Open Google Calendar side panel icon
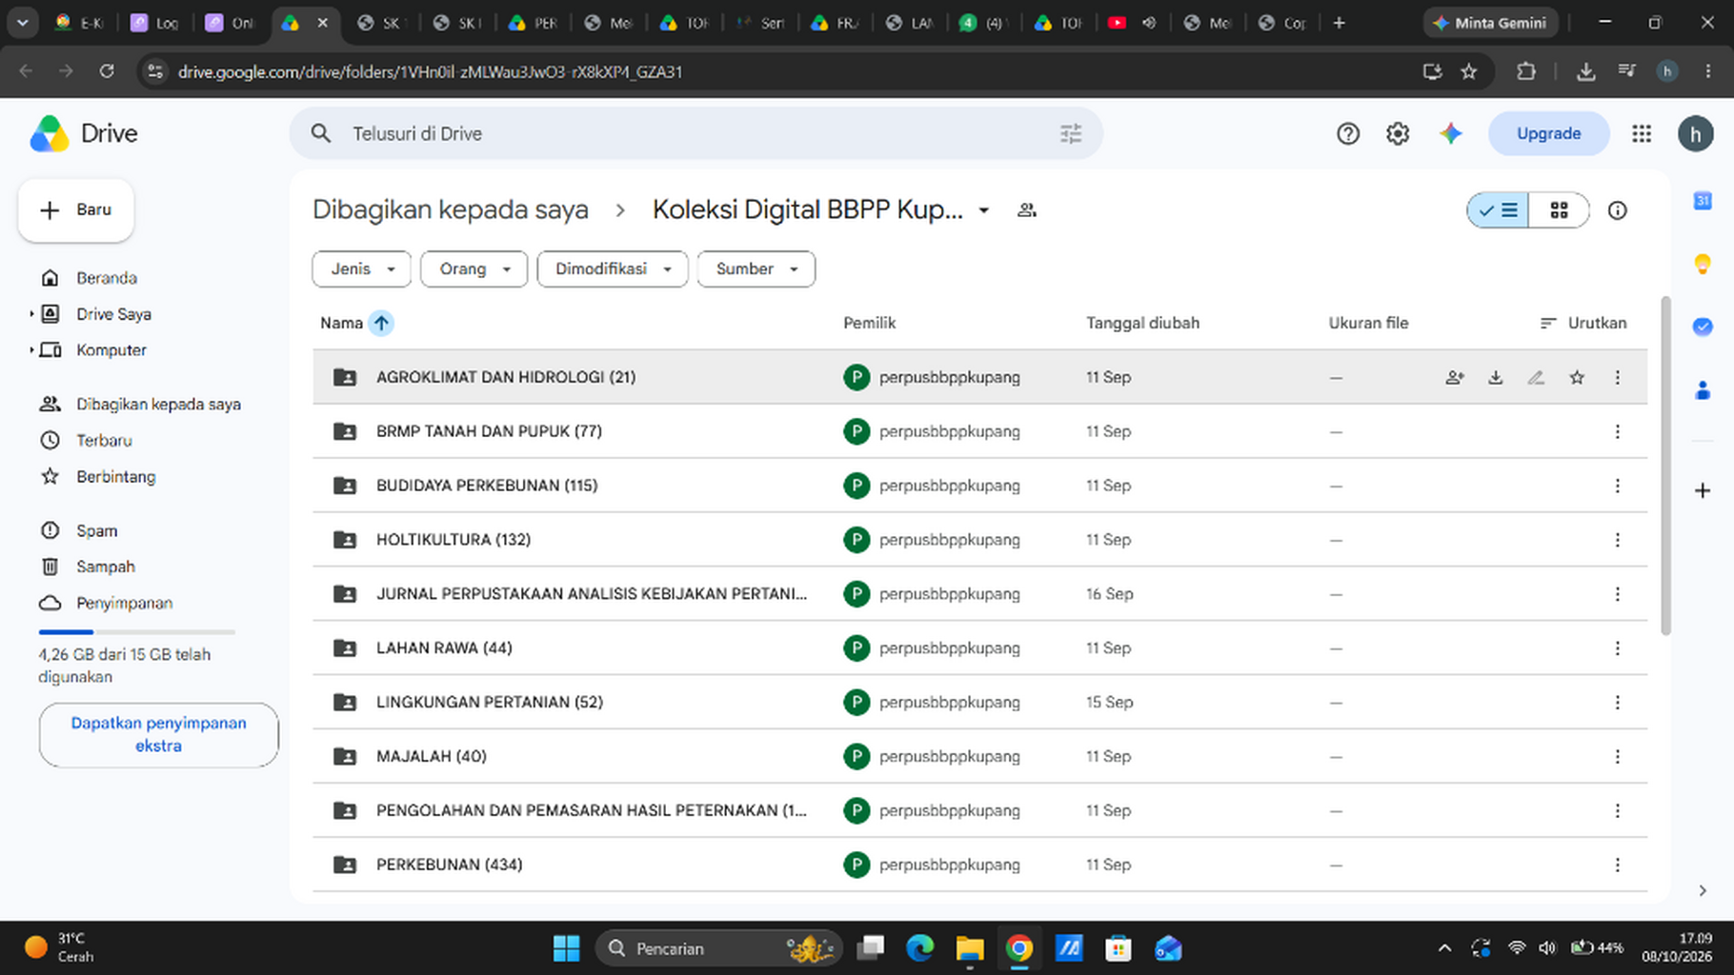 [x=1703, y=201]
